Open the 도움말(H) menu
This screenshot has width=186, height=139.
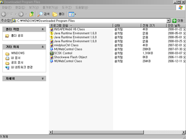coord(82,7)
